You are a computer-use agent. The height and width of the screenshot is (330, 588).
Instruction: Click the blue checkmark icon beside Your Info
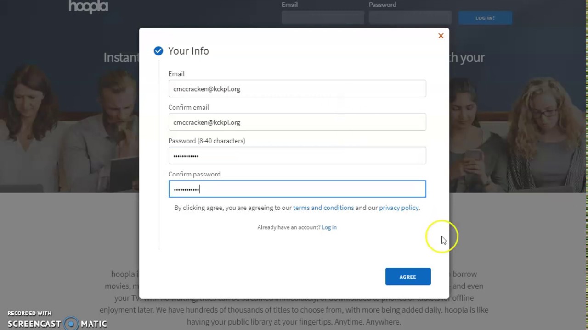(158, 51)
